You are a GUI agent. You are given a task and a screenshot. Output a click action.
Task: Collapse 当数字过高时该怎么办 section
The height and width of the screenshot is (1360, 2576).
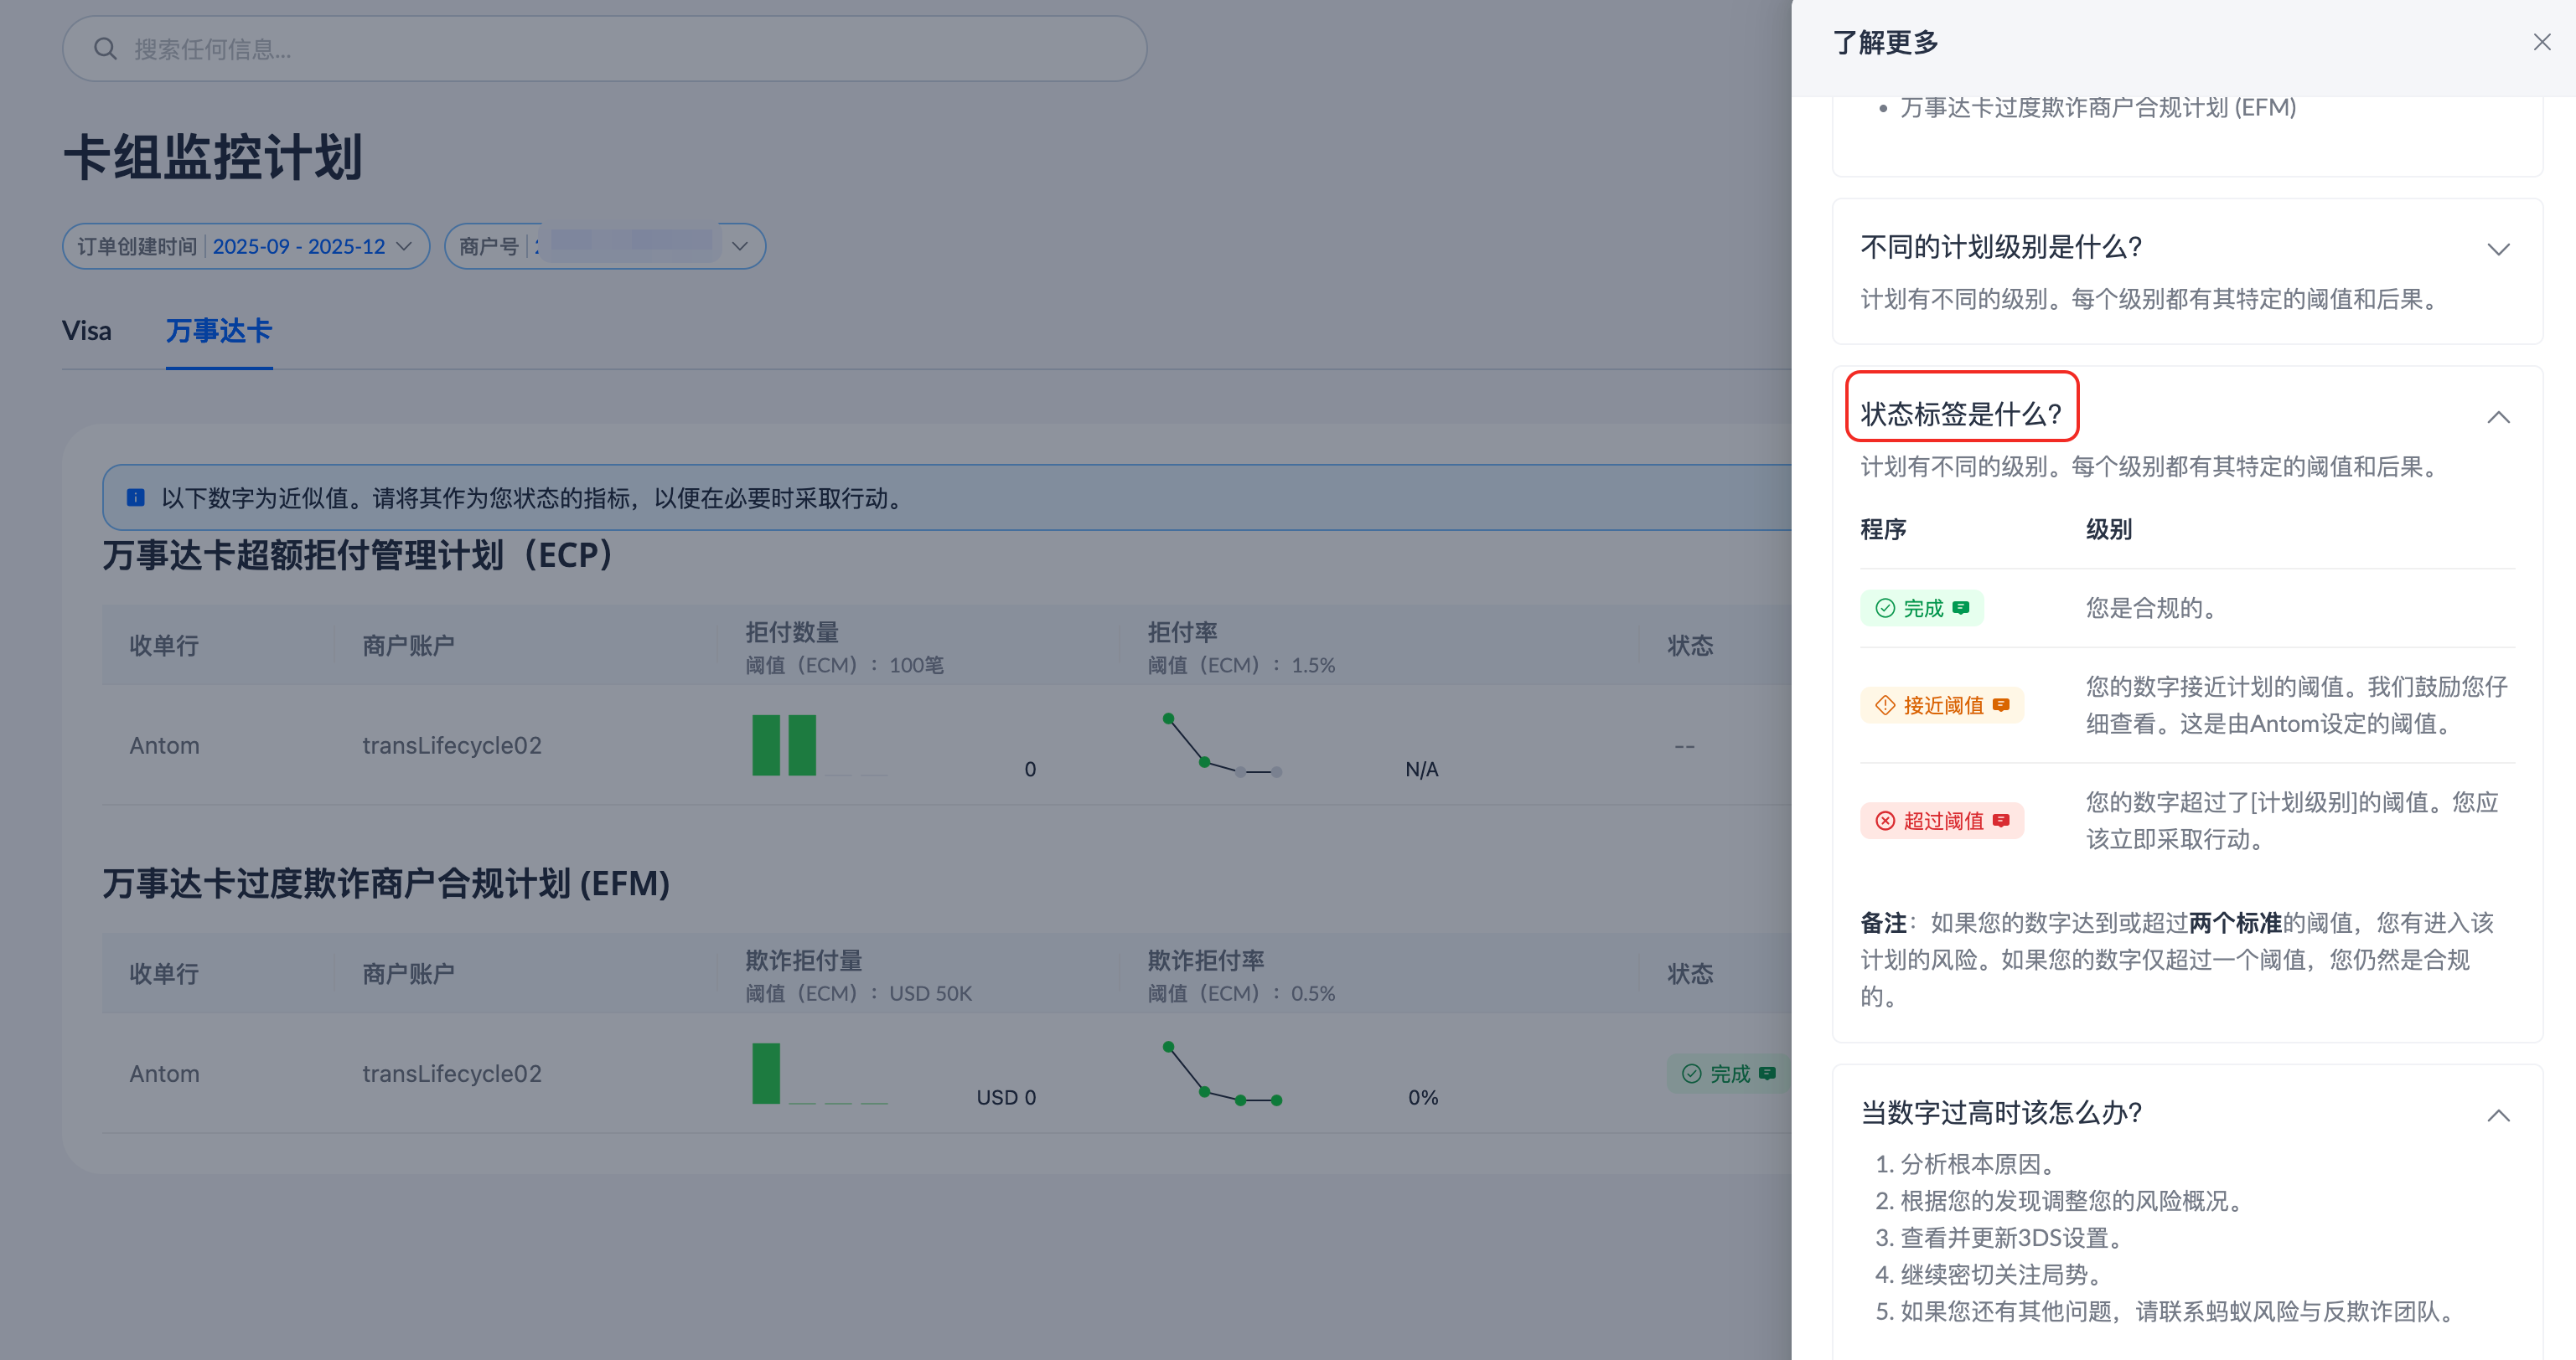click(x=2498, y=1115)
